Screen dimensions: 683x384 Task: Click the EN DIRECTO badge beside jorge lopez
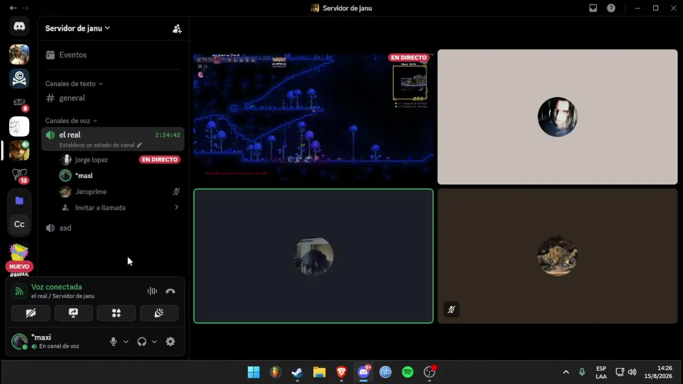click(160, 159)
